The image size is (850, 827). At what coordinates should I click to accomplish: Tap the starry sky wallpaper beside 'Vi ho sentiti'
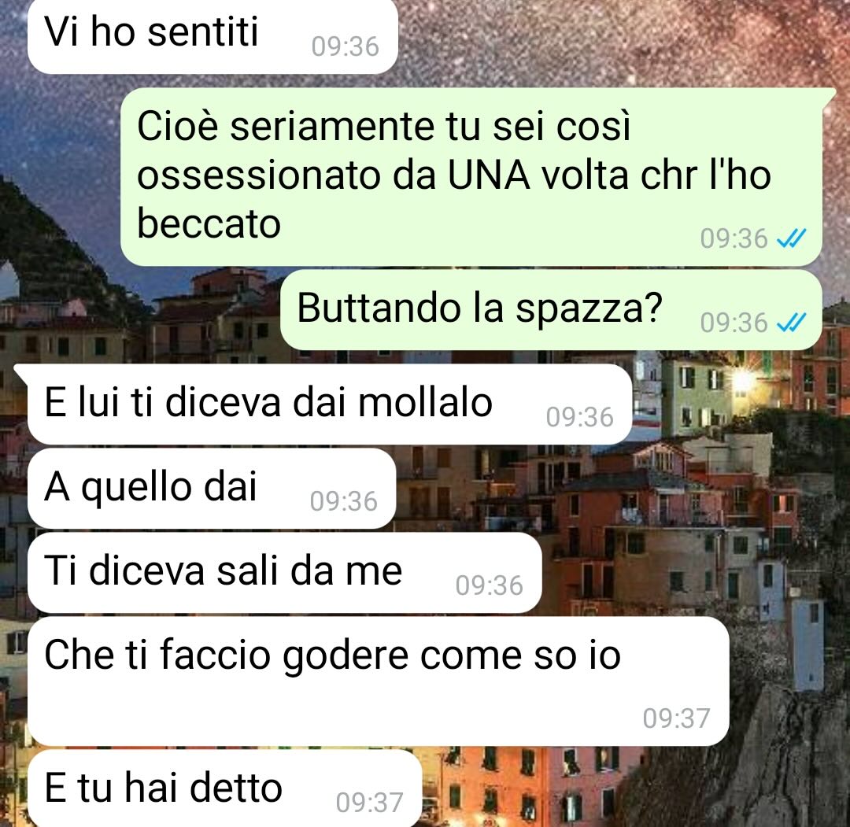coord(623,38)
